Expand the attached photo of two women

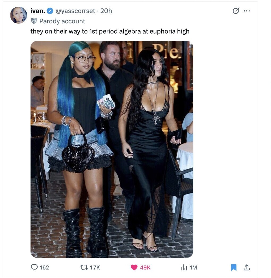coord(112,149)
